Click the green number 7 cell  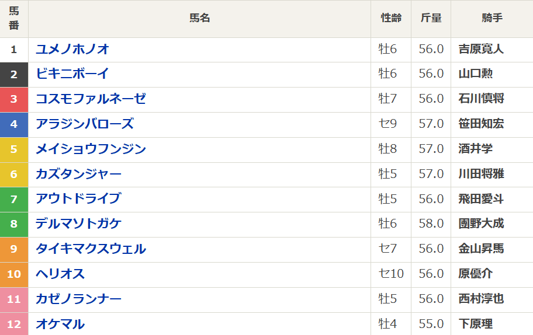click(x=14, y=198)
